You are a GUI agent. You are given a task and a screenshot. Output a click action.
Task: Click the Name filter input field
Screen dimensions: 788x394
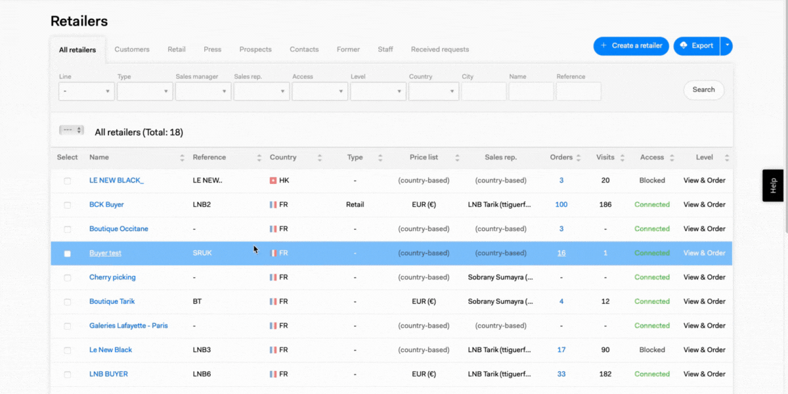tap(531, 91)
